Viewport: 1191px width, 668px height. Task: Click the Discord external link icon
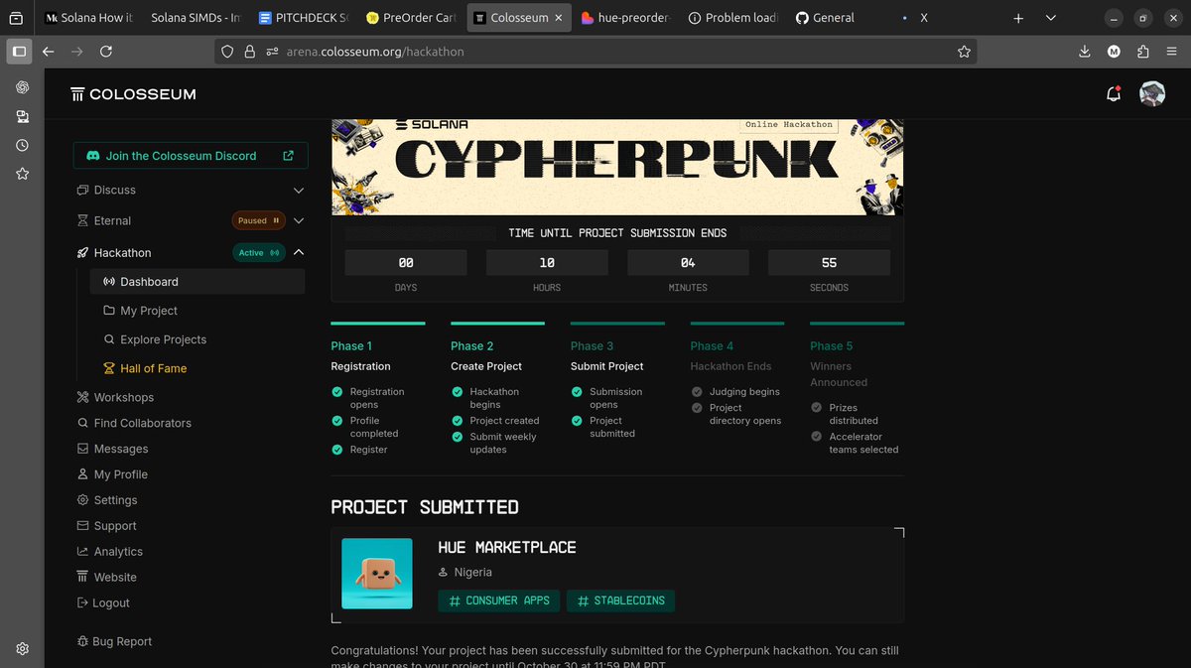(288, 156)
